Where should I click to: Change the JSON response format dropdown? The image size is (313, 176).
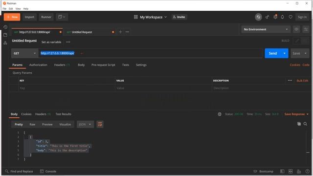pyautogui.click(x=85, y=124)
